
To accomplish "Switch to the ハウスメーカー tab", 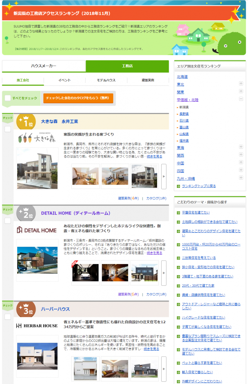I will (x=44, y=66).
